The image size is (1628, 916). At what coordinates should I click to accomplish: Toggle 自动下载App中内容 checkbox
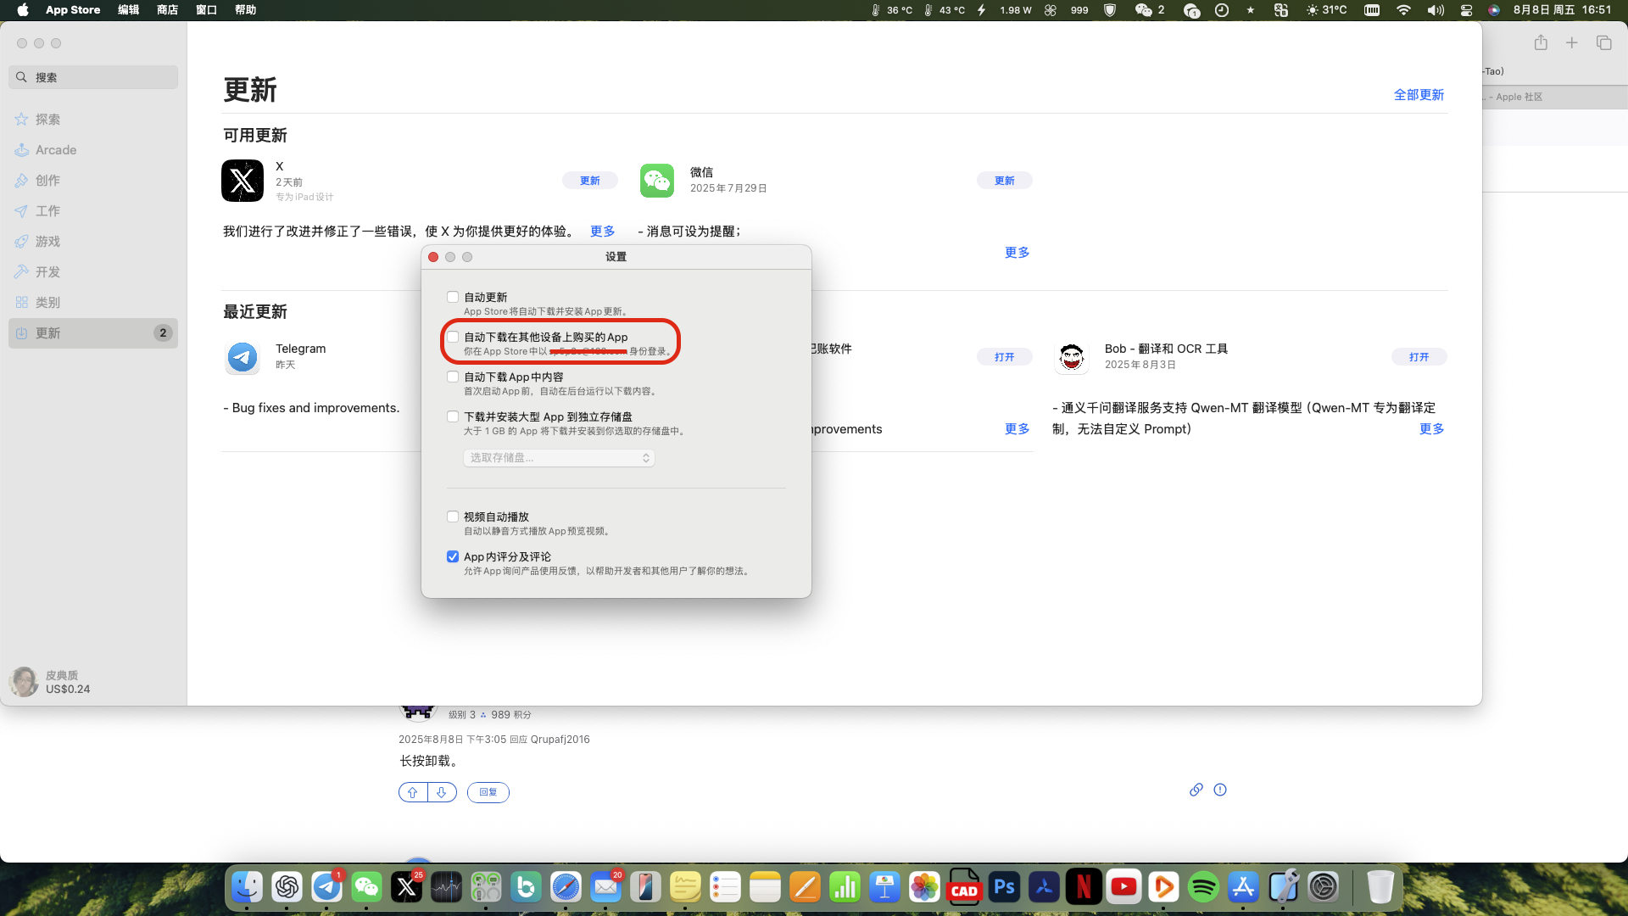click(453, 377)
